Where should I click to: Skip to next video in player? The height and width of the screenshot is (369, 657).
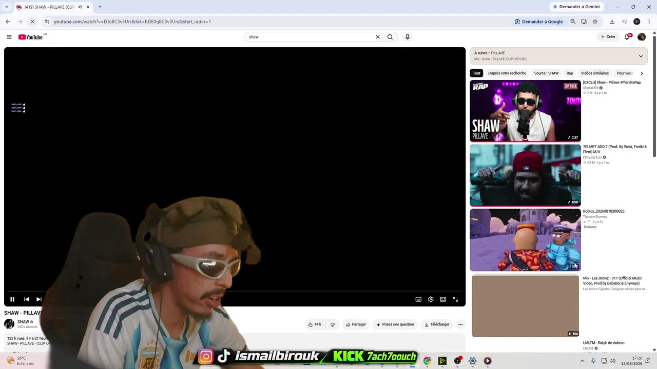pos(39,299)
